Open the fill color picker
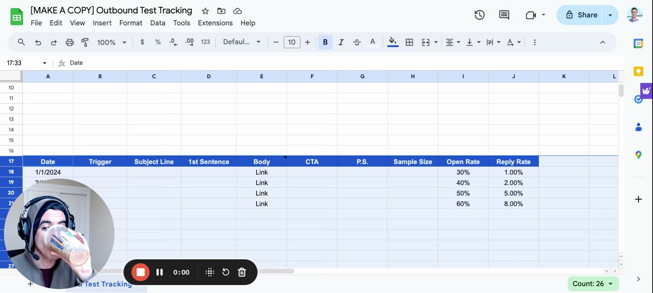Image resolution: width=653 pixels, height=293 pixels. click(393, 42)
